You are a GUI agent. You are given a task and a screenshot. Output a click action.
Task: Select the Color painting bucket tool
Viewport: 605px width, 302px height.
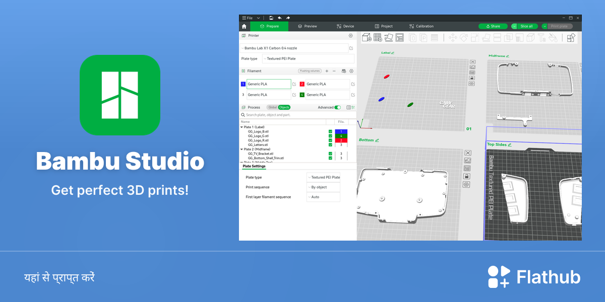pyautogui.click(x=553, y=38)
